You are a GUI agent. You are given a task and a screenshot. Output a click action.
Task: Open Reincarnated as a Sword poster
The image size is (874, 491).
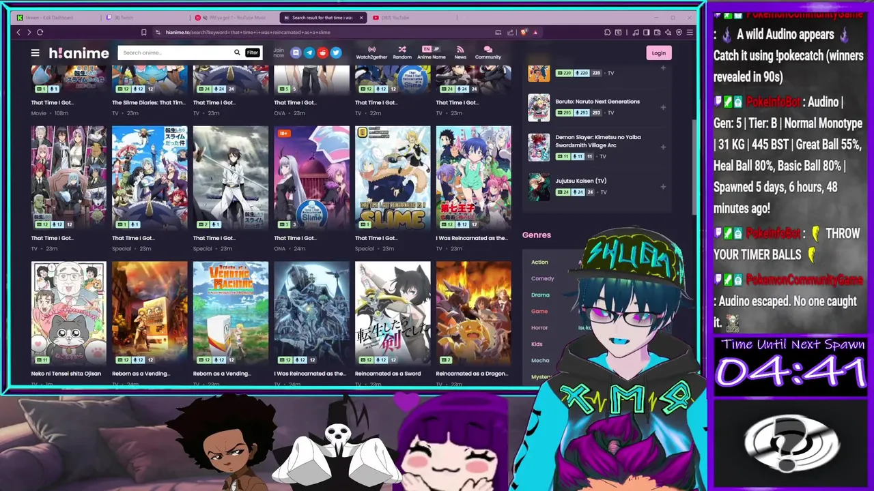point(393,313)
